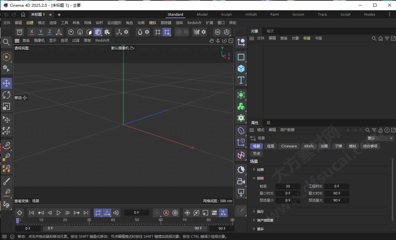
Task: Open the 默认 dropdown in Attributes
Action: pyautogui.click(x=380, y=138)
